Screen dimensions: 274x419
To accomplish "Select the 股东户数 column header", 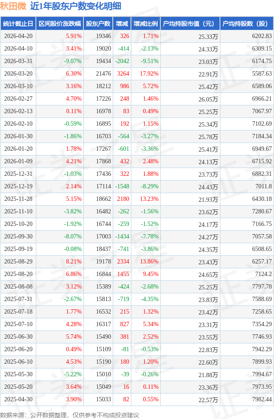I will 98,24.
